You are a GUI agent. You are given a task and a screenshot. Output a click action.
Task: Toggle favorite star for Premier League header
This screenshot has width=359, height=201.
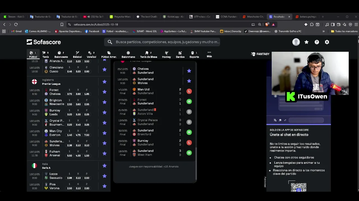click(105, 82)
